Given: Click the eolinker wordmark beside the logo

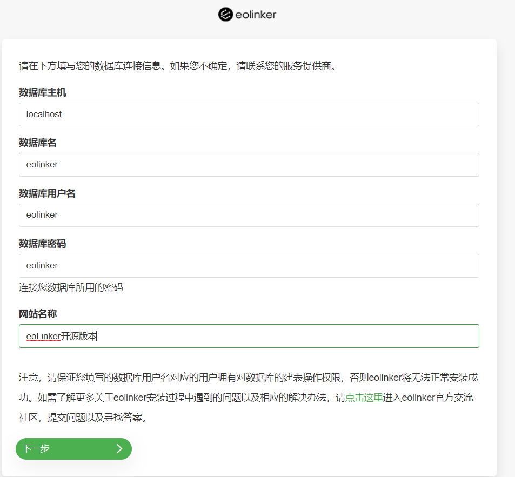Looking at the screenshot, I should [x=256, y=15].
